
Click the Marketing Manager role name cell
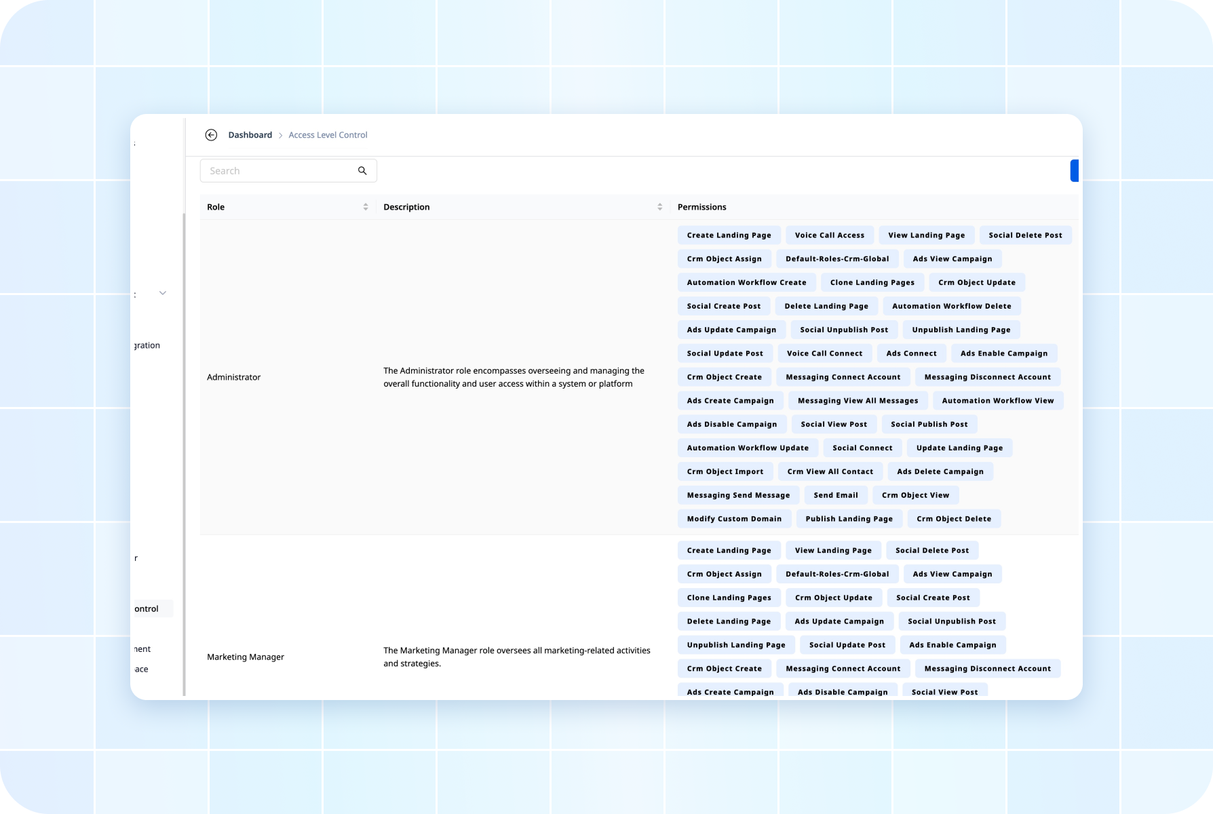point(246,657)
